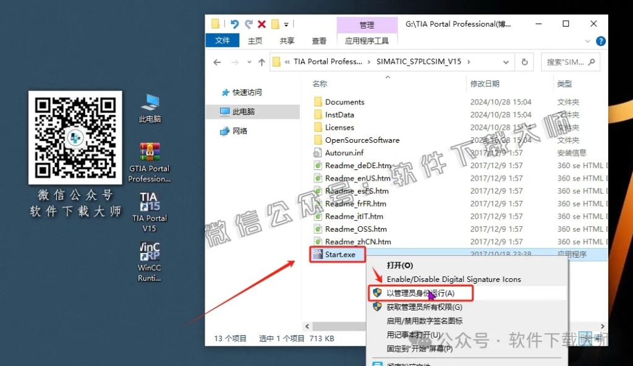Click the red X delete icon on toolbar
This screenshot has width=633, height=366.
click(x=261, y=23)
